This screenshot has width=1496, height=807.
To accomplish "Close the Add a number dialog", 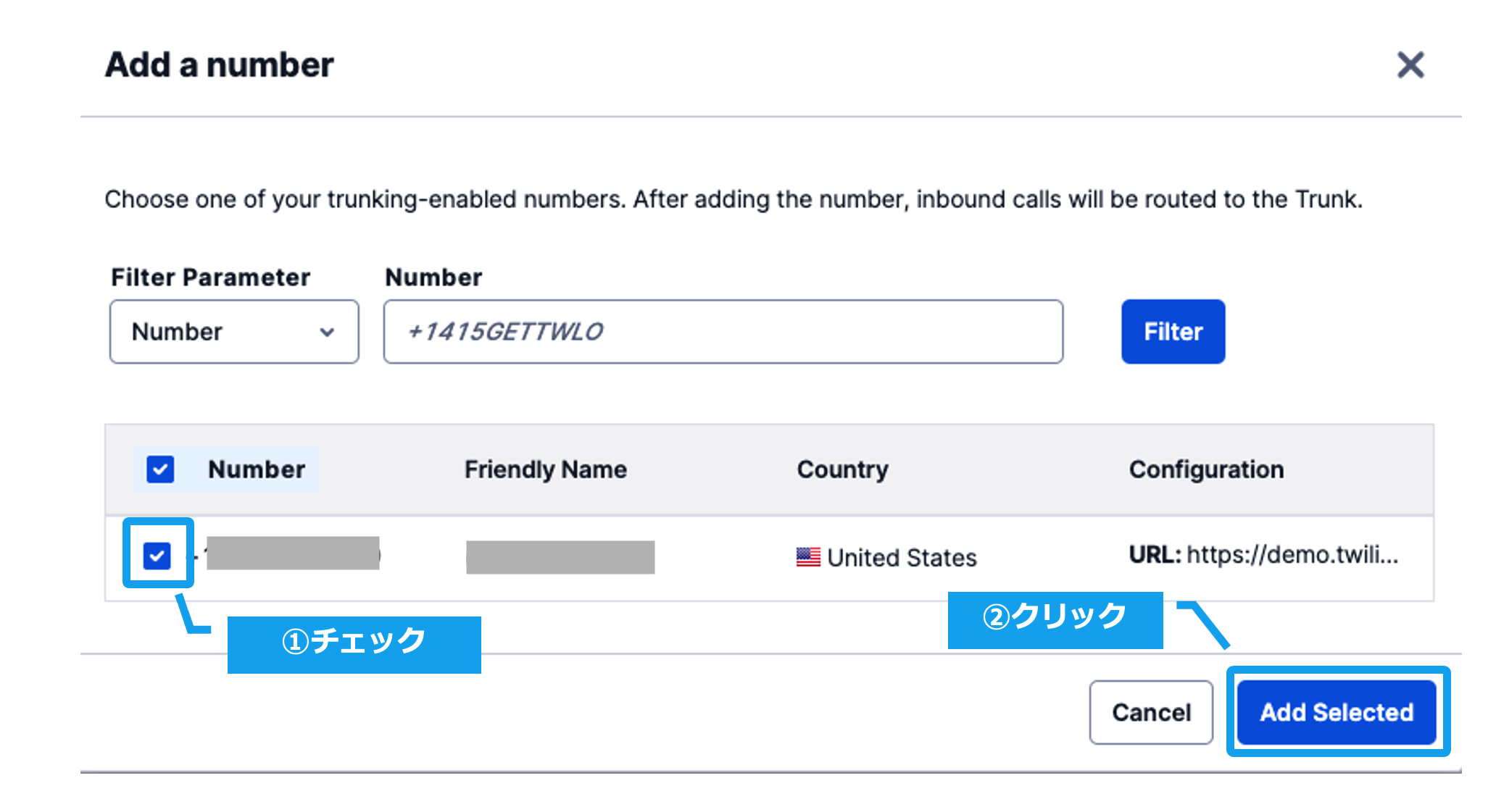I will tap(1410, 65).
